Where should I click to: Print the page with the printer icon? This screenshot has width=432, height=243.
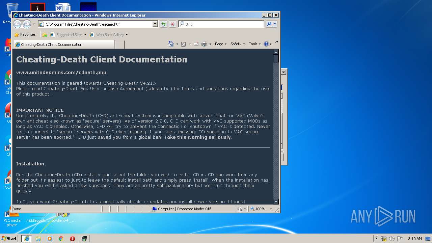click(x=204, y=44)
